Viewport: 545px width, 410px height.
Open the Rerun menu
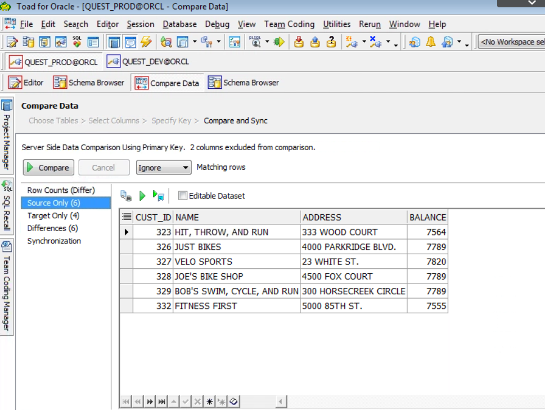[x=370, y=24]
